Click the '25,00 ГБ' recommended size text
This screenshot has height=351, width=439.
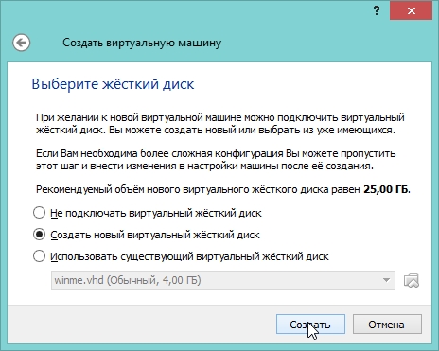pos(386,189)
